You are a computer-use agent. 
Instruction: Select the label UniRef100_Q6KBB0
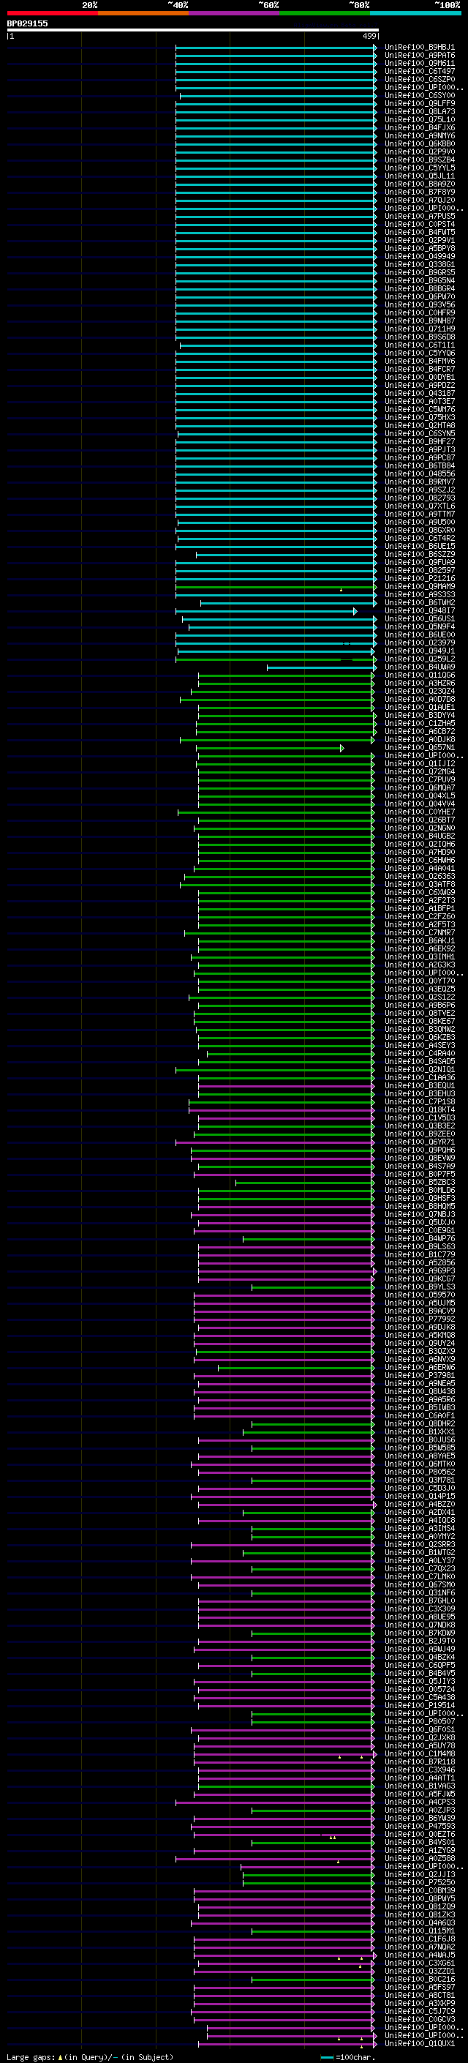coord(419,143)
